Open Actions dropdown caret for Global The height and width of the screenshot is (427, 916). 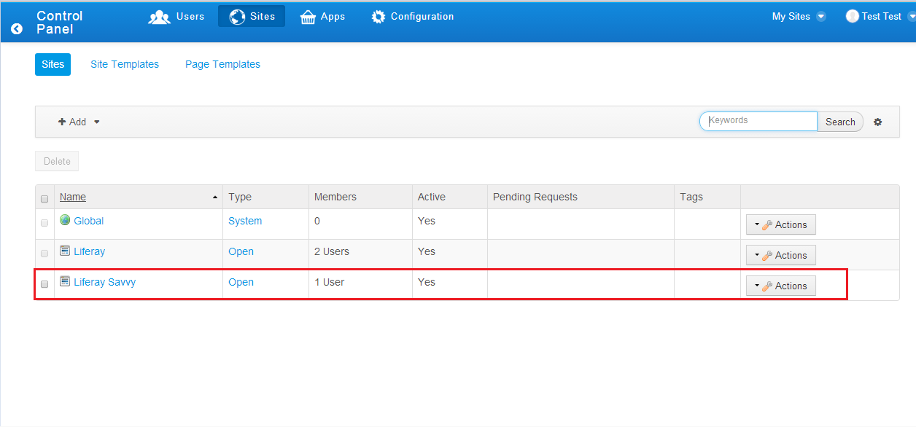[x=756, y=225]
